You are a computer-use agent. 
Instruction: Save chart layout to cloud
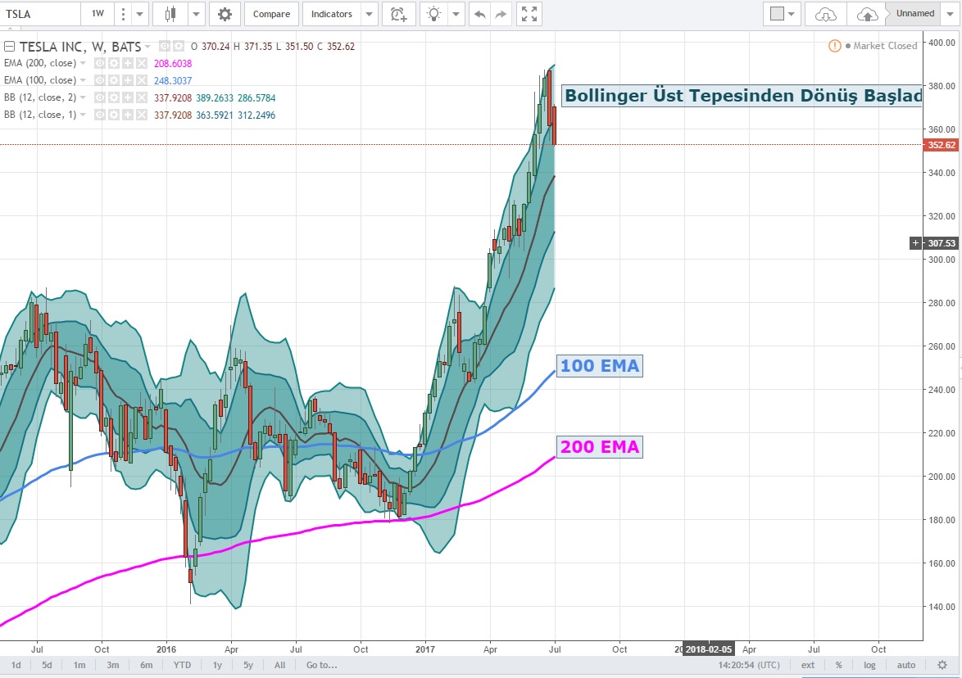coord(867,14)
